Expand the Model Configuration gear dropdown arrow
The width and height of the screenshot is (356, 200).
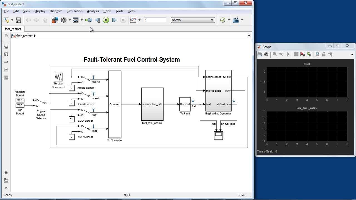(70, 20)
